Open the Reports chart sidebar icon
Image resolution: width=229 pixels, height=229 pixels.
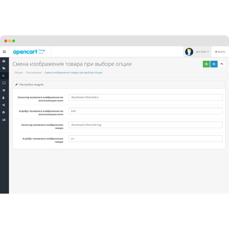coord(4,120)
